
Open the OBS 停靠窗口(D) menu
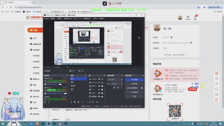point(68,18)
